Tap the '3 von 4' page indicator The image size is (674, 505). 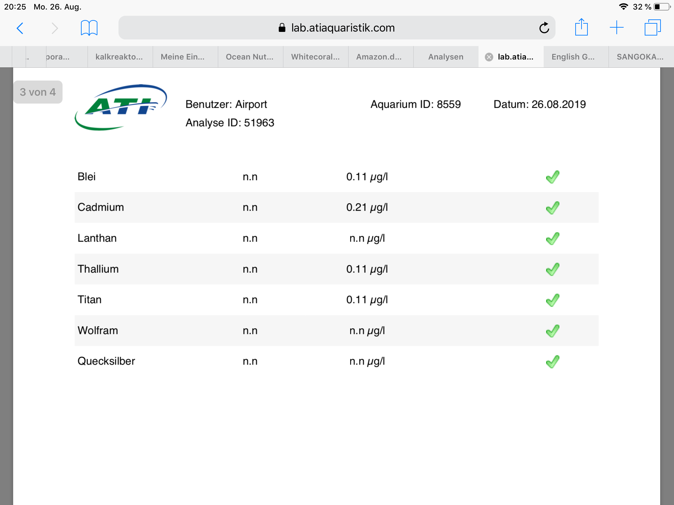point(38,92)
